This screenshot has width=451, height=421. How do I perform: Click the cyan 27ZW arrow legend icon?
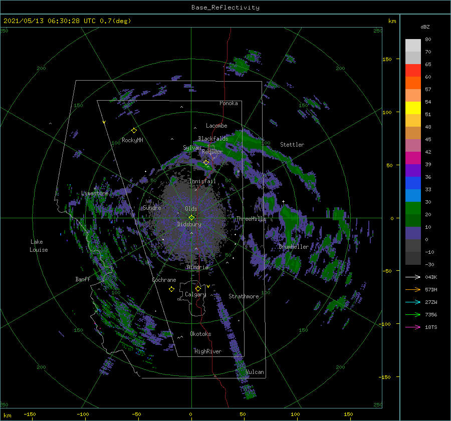[413, 302]
